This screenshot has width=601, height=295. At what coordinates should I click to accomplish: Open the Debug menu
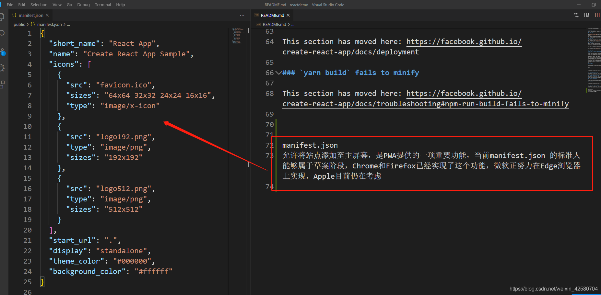pyautogui.click(x=83, y=5)
